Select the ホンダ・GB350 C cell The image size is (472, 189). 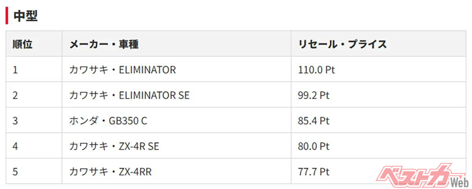tap(108, 121)
